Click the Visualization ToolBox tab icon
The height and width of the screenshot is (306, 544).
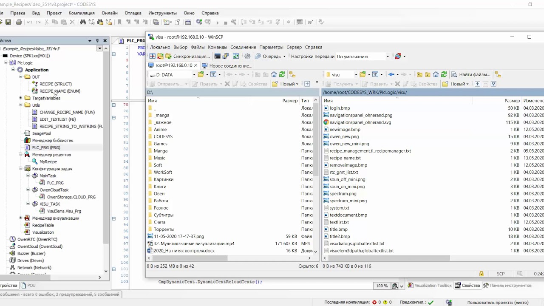point(411,286)
